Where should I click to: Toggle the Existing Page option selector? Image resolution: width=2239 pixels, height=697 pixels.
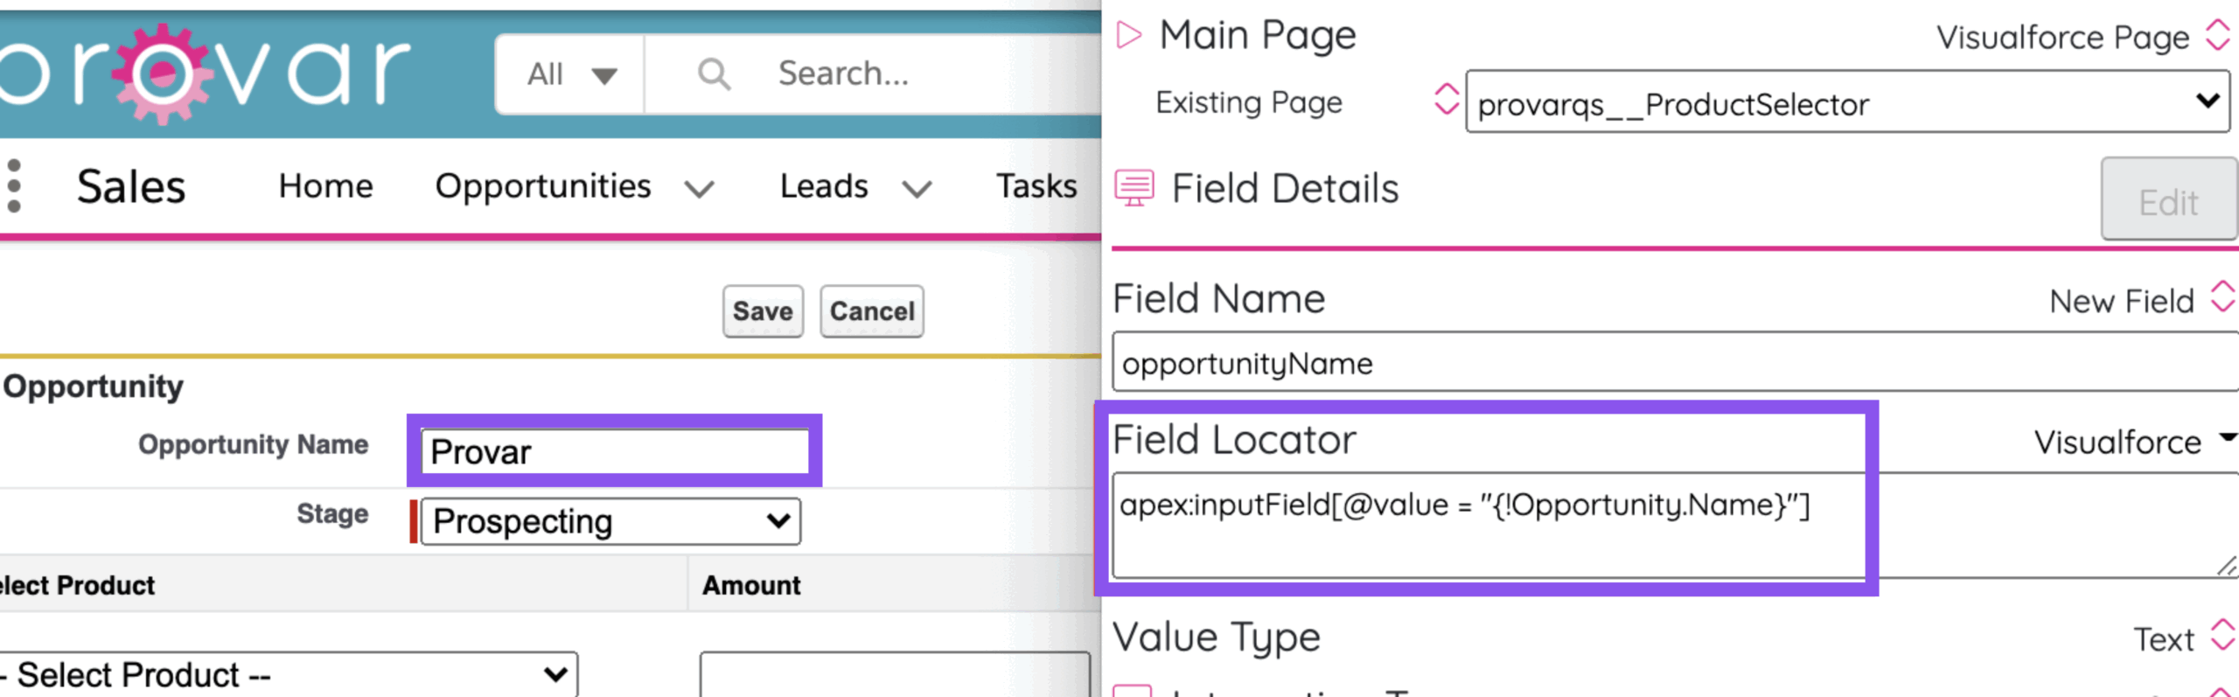click(x=1446, y=100)
